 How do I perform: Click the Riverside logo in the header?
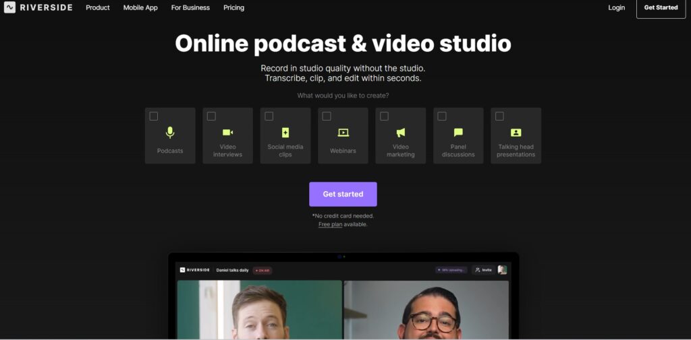(x=38, y=8)
